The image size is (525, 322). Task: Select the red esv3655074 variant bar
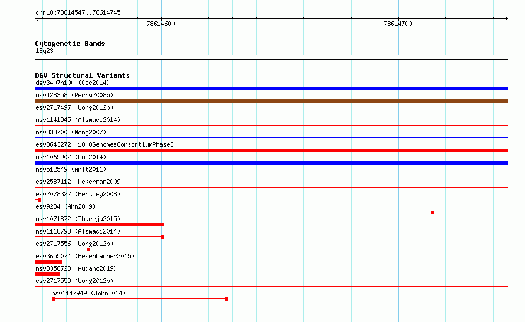(x=48, y=262)
